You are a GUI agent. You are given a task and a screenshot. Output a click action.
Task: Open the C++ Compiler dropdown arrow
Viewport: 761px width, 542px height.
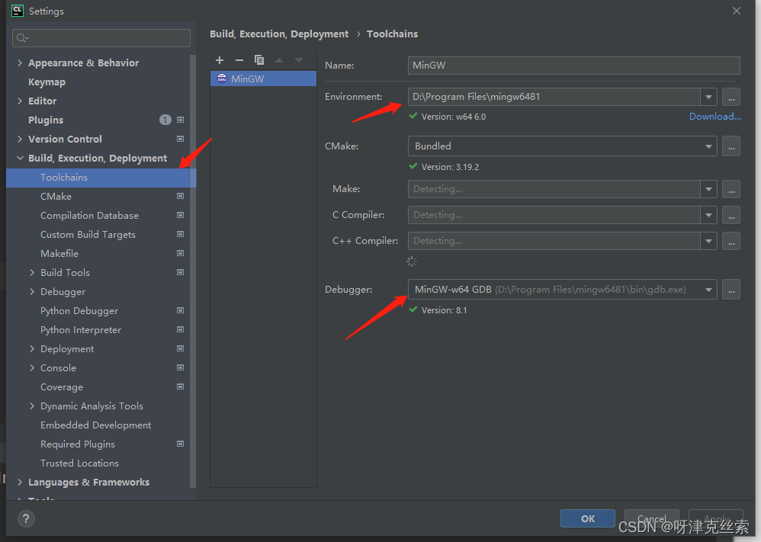pos(708,241)
